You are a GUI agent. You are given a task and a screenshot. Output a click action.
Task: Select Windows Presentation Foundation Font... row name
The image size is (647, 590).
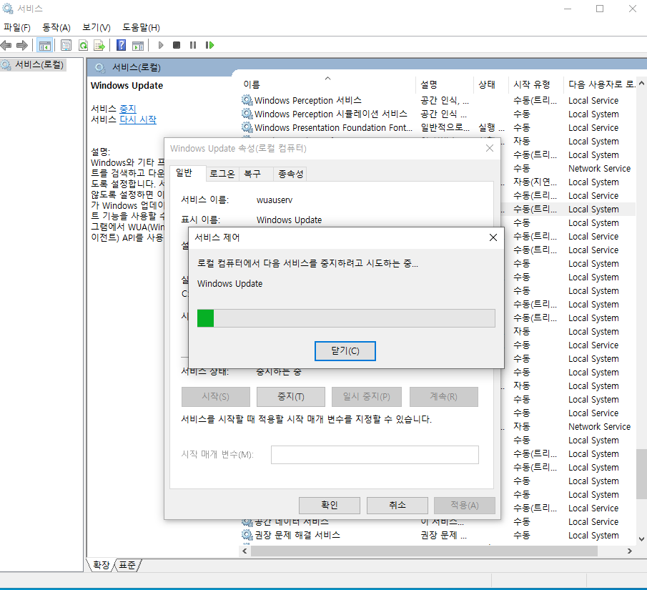(x=333, y=127)
